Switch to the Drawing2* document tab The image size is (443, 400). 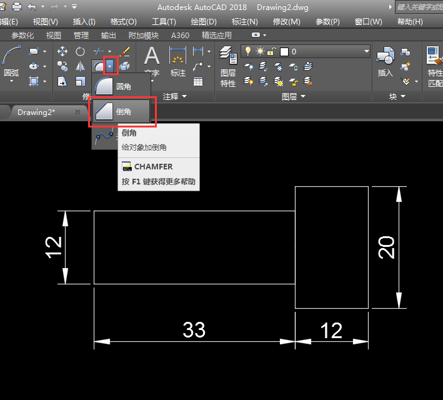click(x=36, y=112)
